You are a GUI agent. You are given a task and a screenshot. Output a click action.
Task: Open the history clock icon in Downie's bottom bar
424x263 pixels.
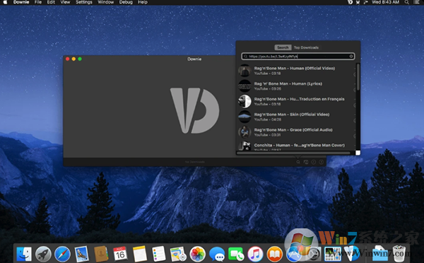click(x=313, y=162)
